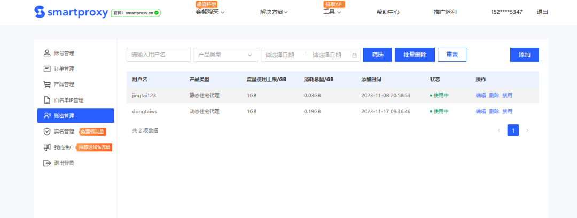Image resolution: width=577 pixels, height=218 pixels.
Task: Click 删除 for jingtai123
Action: tap(494, 95)
